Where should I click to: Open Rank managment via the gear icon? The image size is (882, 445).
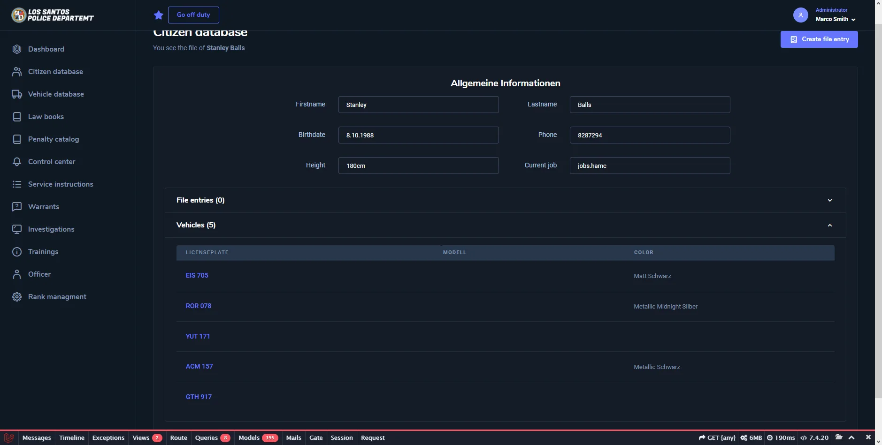[x=16, y=296]
